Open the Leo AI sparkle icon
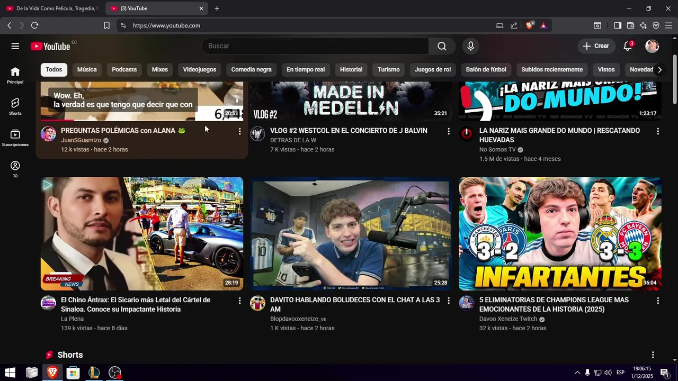The width and height of the screenshot is (678, 381). (x=643, y=25)
